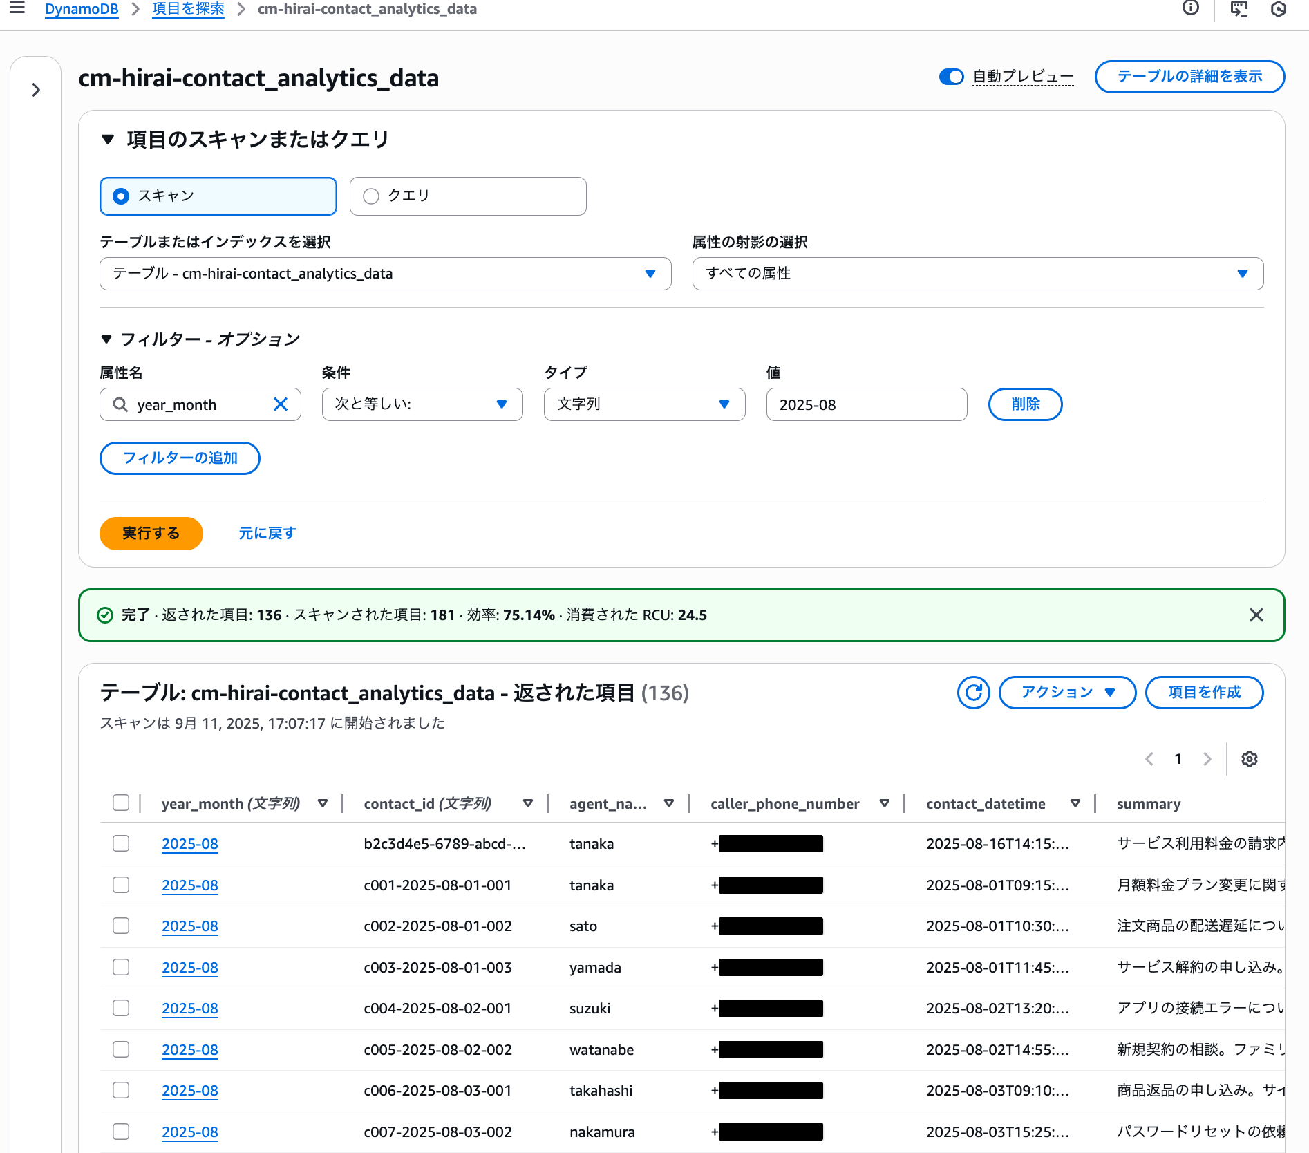Image resolution: width=1309 pixels, height=1153 pixels.
Task: Open the アクション dropdown menu
Action: pos(1068,693)
